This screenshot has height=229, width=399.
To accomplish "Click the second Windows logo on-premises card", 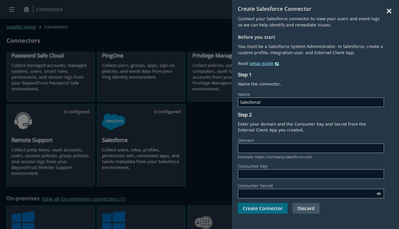I will [x=141, y=217].
